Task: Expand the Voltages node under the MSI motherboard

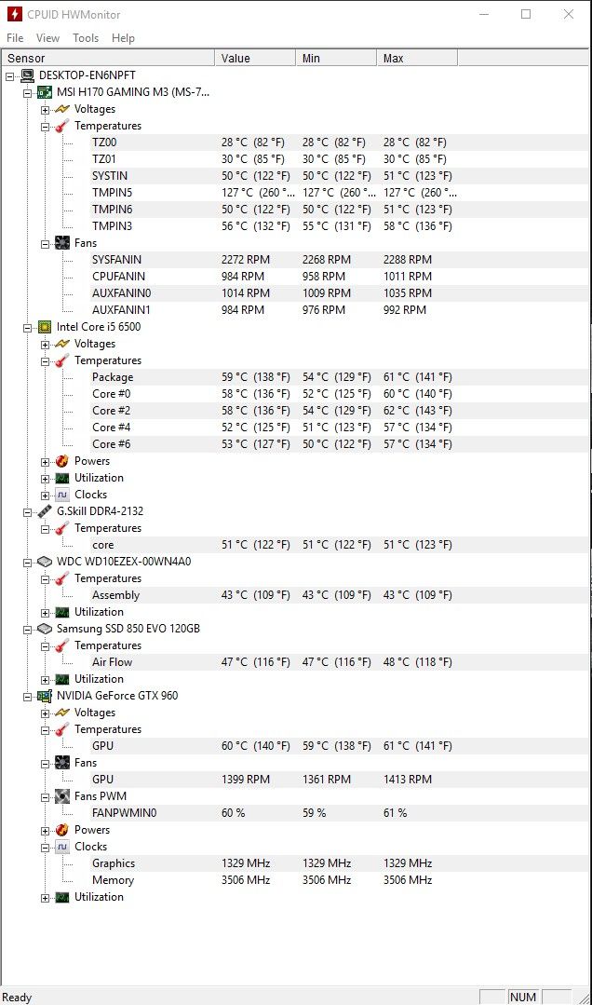Action: (x=44, y=109)
